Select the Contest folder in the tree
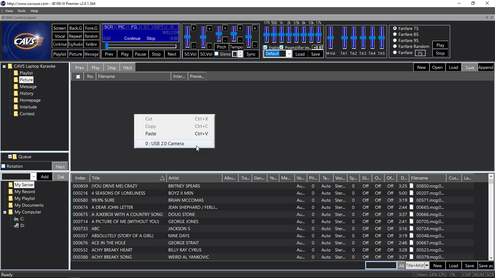The width and height of the screenshot is (495, 278). tap(27, 114)
